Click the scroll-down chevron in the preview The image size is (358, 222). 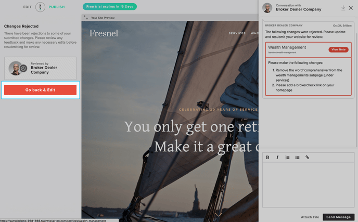[x=218, y=215]
